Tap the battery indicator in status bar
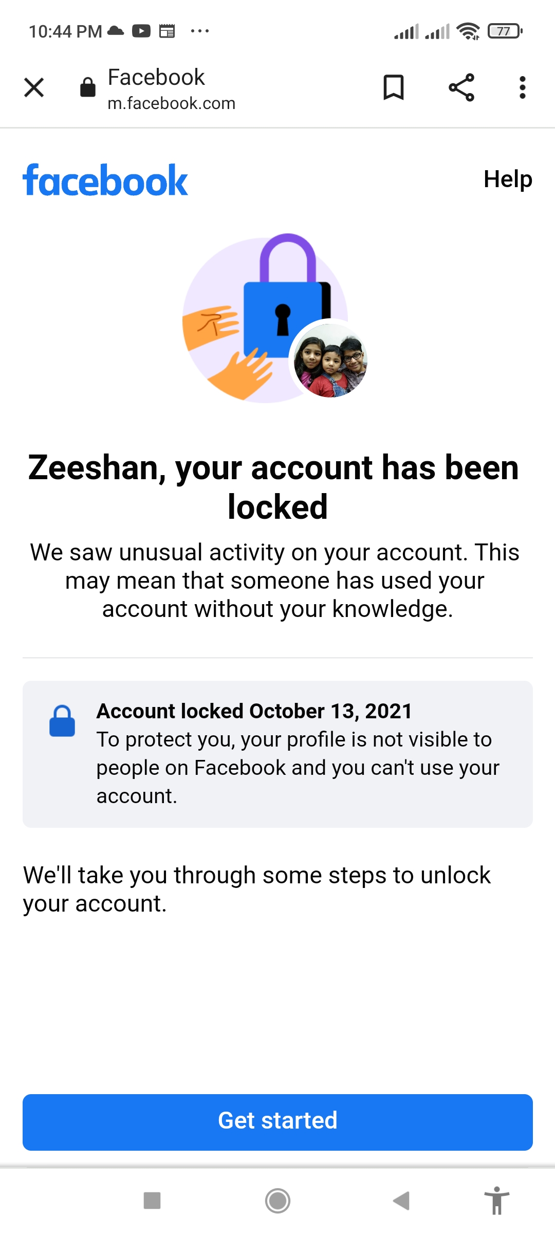This screenshot has width=555, height=1234. tap(505, 31)
